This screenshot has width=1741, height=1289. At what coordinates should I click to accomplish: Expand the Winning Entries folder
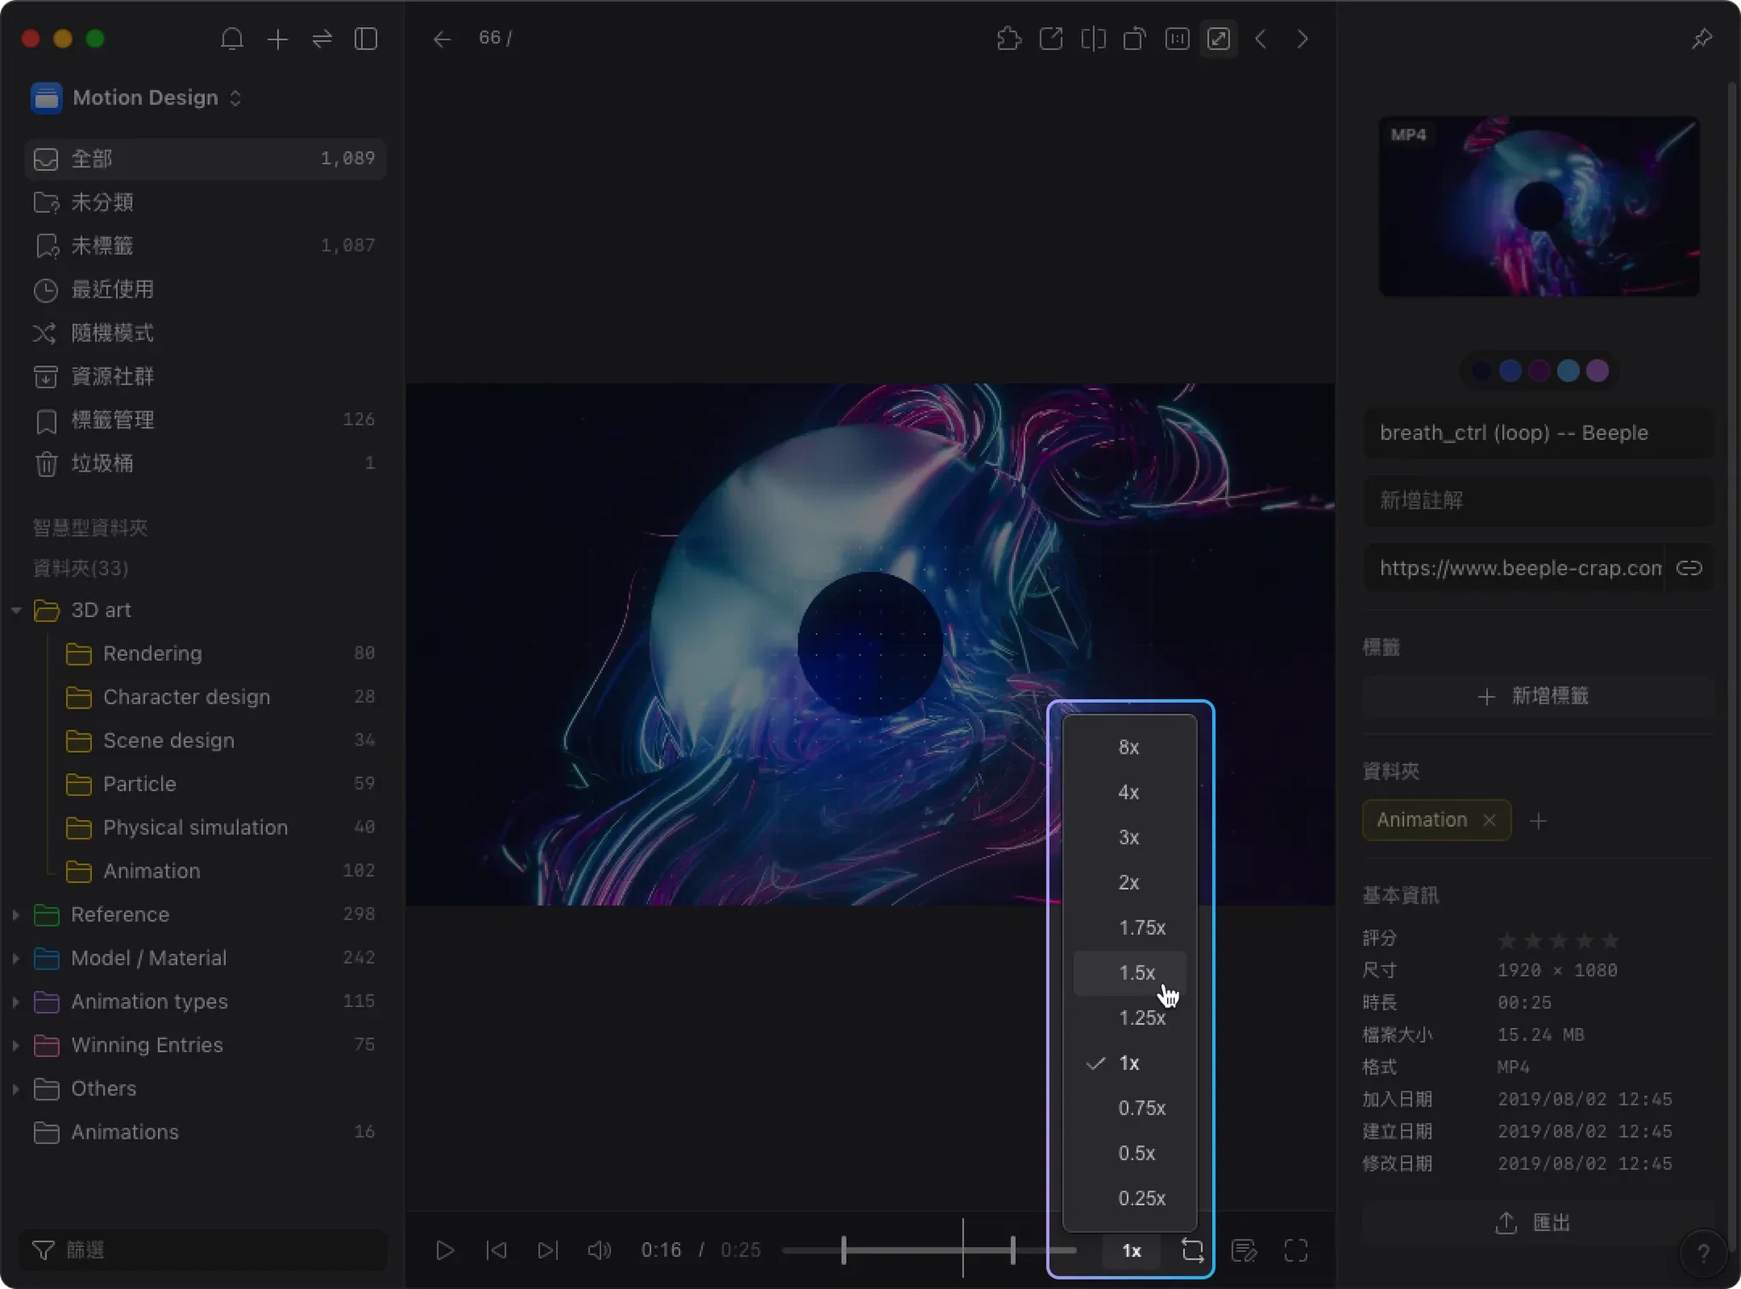(16, 1044)
